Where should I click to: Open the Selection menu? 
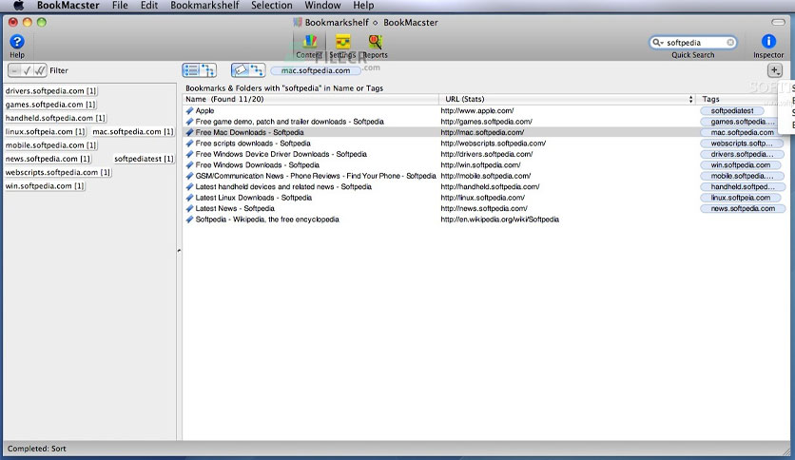[x=272, y=6]
